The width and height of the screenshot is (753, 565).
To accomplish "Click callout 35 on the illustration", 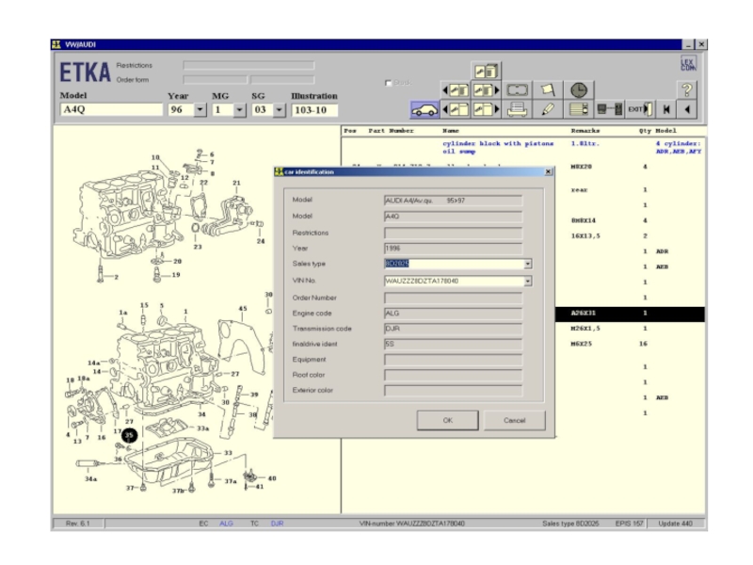I will pyautogui.click(x=129, y=435).
